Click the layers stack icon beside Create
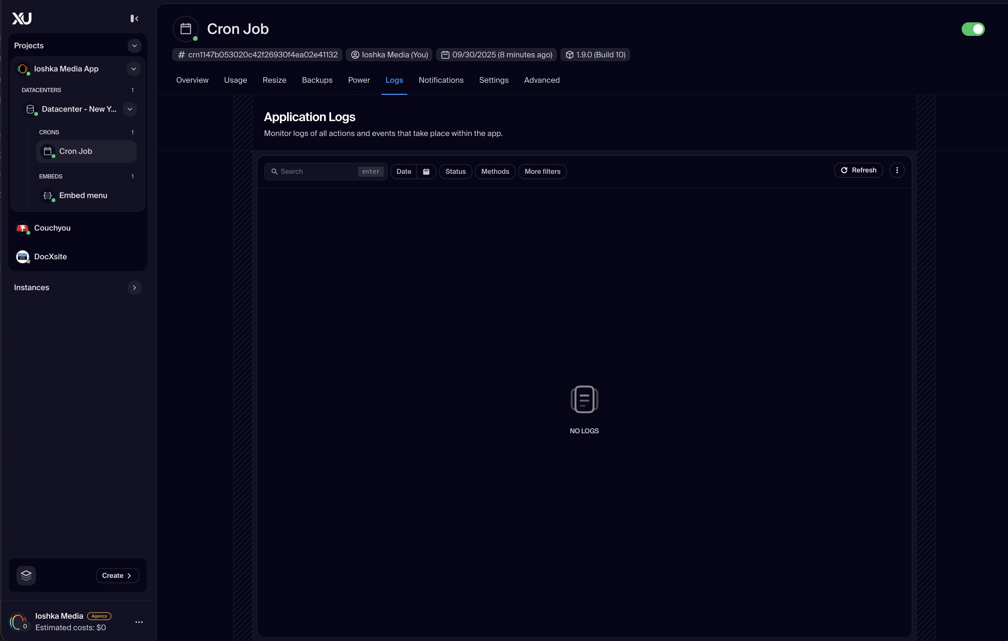 [x=26, y=575]
